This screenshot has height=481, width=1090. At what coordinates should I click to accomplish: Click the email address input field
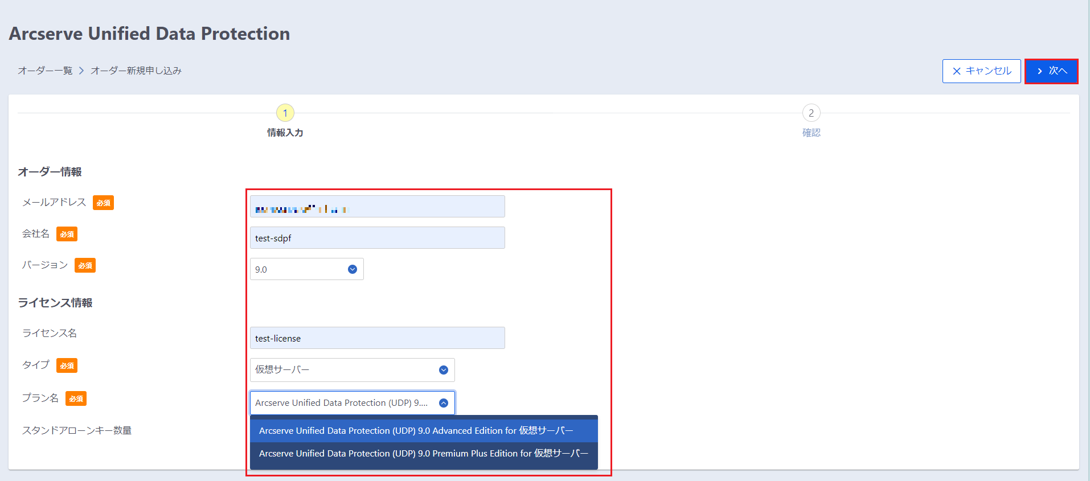(x=378, y=207)
